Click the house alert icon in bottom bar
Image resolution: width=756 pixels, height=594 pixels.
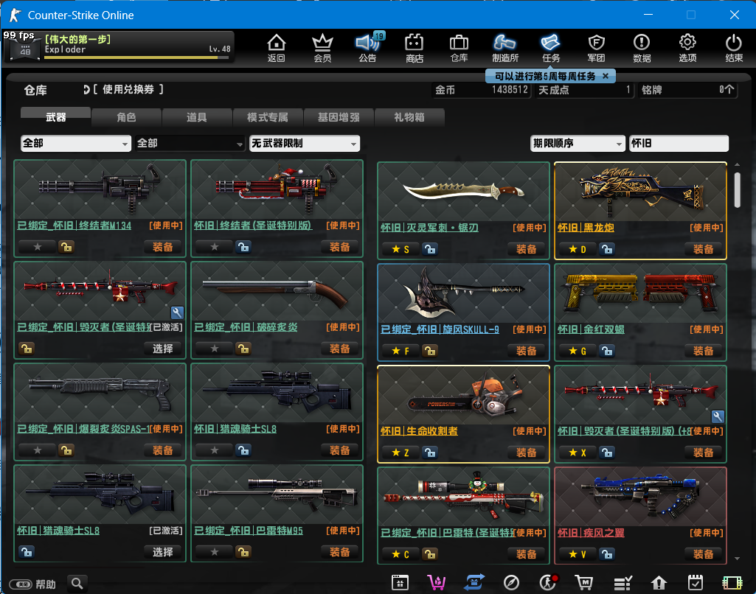pyautogui.click(x=659, y=583)
